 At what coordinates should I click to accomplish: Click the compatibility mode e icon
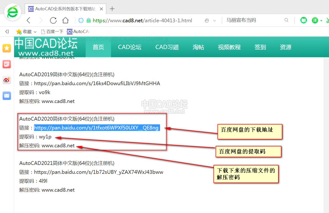[207, 21]
